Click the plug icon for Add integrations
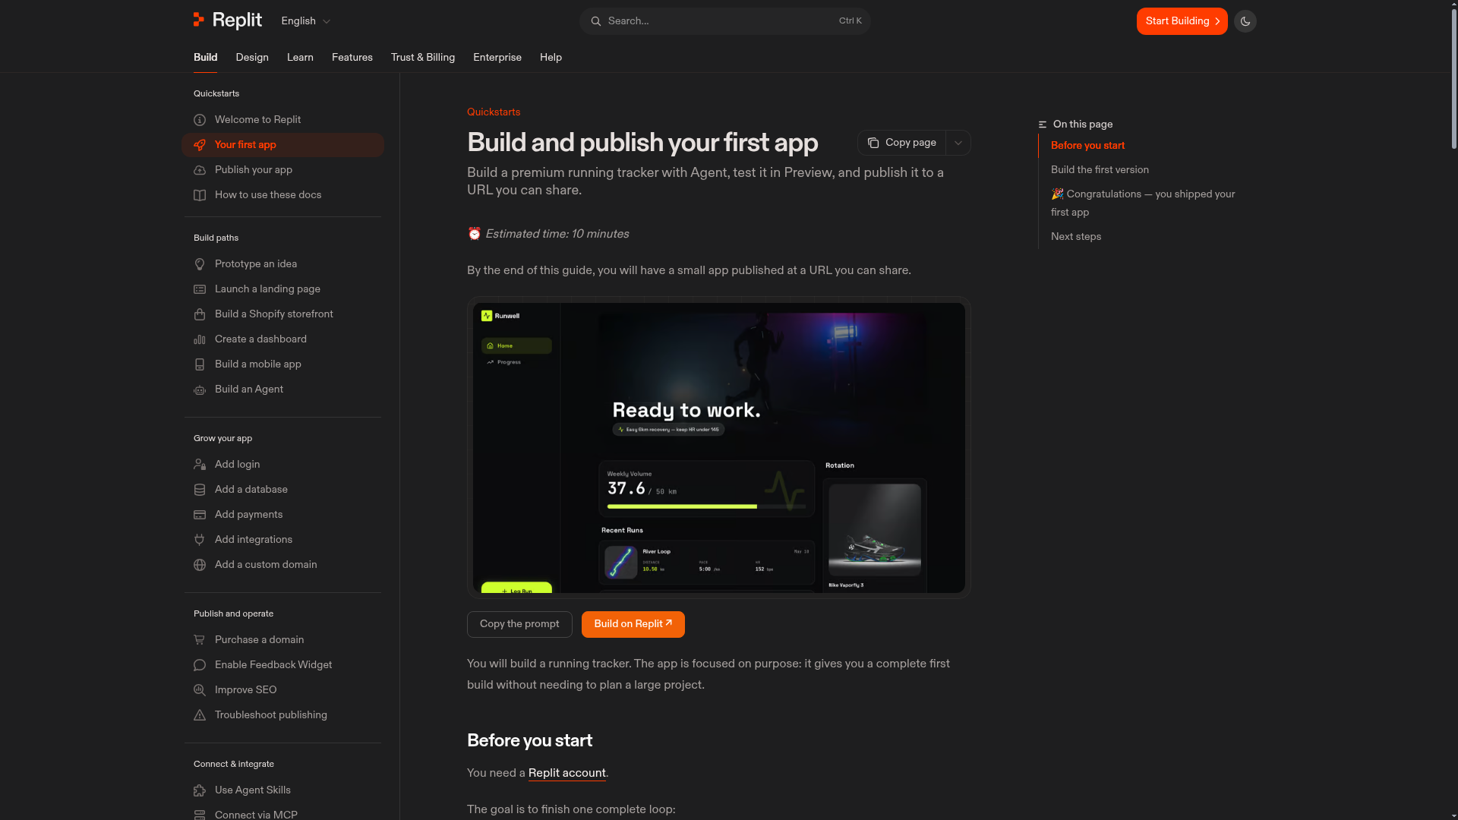The width and height of the screenshot is (1458, 820). 200,540
